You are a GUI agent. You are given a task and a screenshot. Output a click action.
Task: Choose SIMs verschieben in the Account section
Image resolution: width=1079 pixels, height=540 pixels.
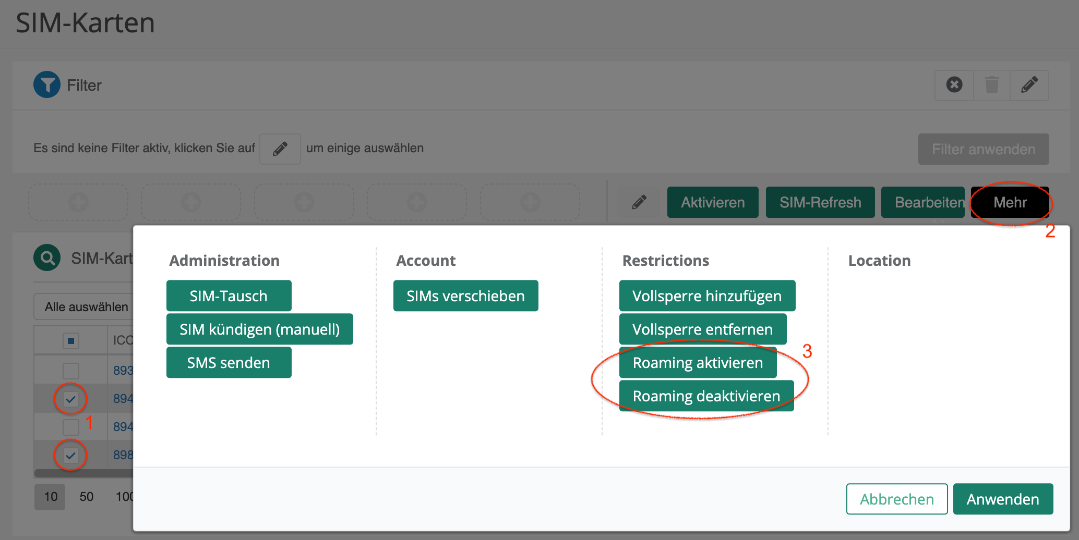(x=465, y=296)
